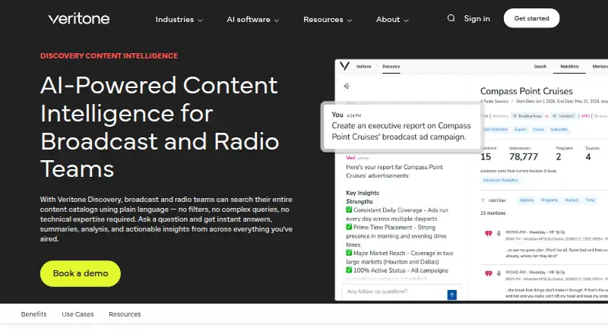Click the green check beside 100% Active Status

[x=349, y=269]
